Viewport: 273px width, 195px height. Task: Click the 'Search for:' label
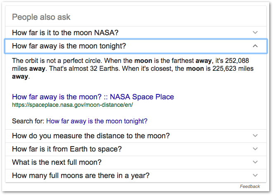(x=28, y=121)
